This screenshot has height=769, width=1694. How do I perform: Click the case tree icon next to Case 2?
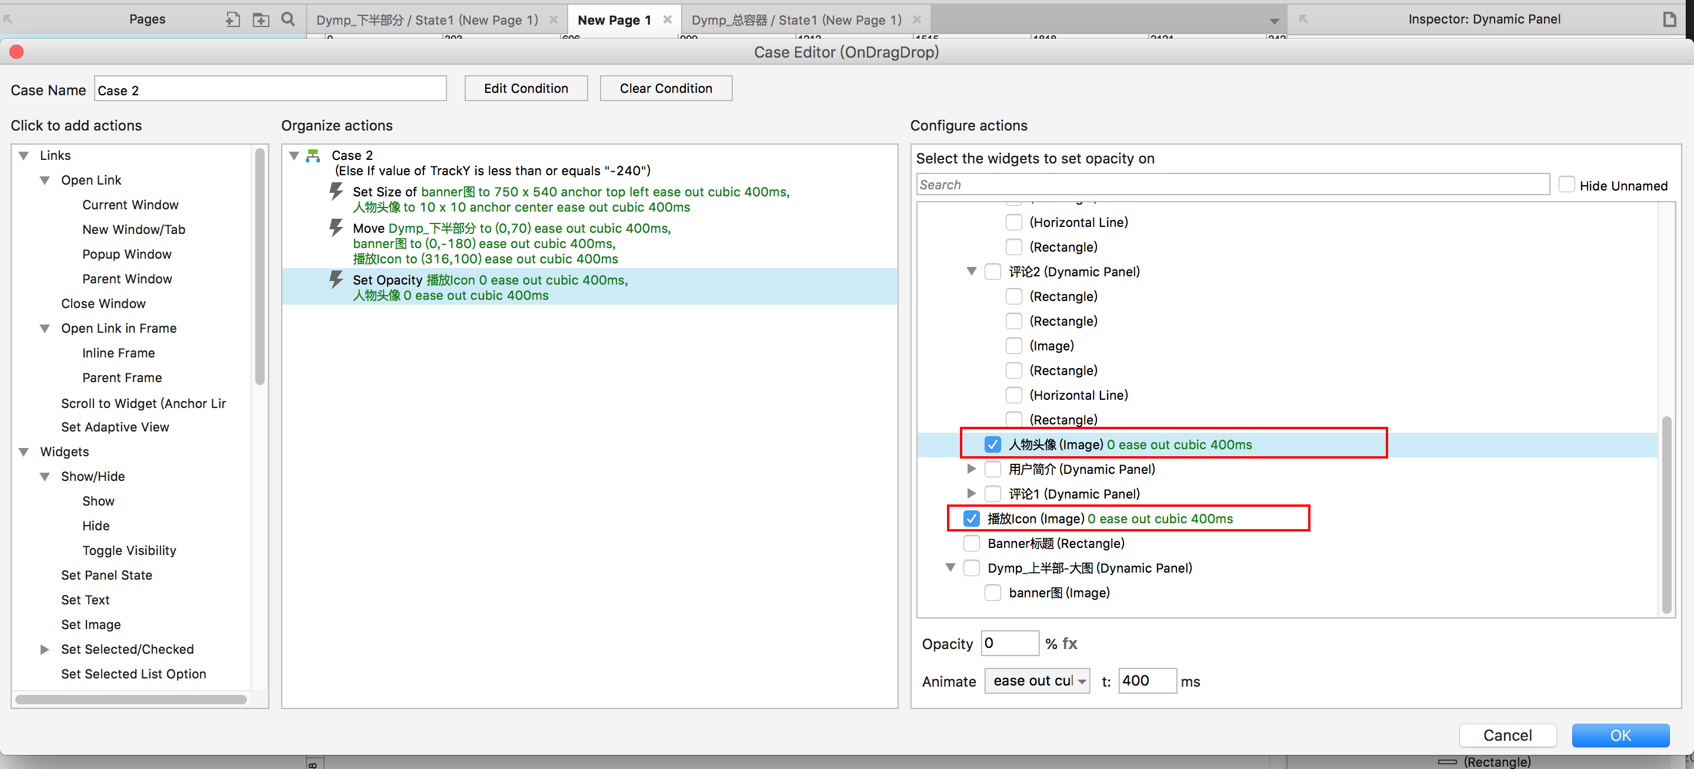coord(314,156)
